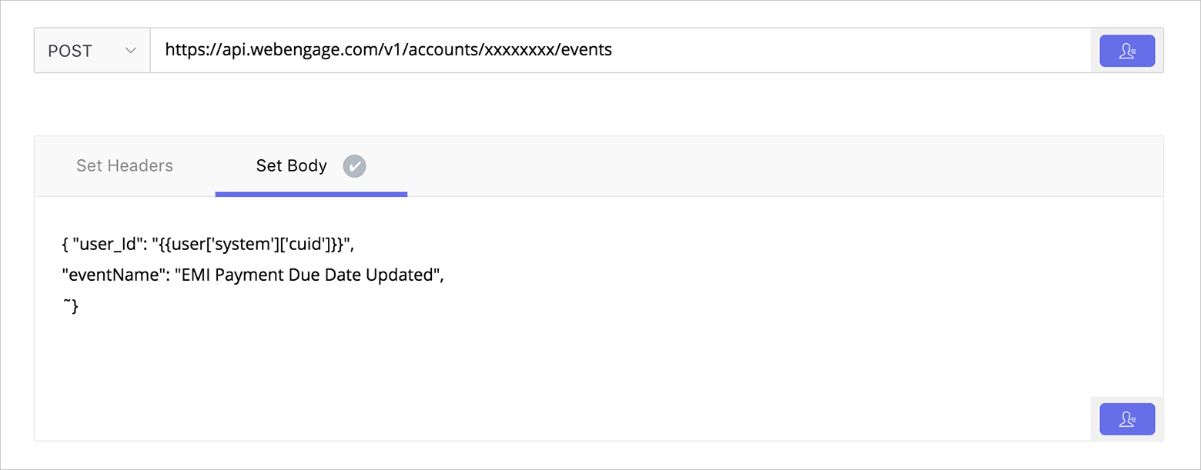Image resolution: width=1201 pixels, height=470 pixels.
Task: Place cursor after "events" in the URL
Action: point(613,51)
